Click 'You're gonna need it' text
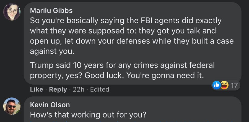The image size is (249, 122). point(165,76)
